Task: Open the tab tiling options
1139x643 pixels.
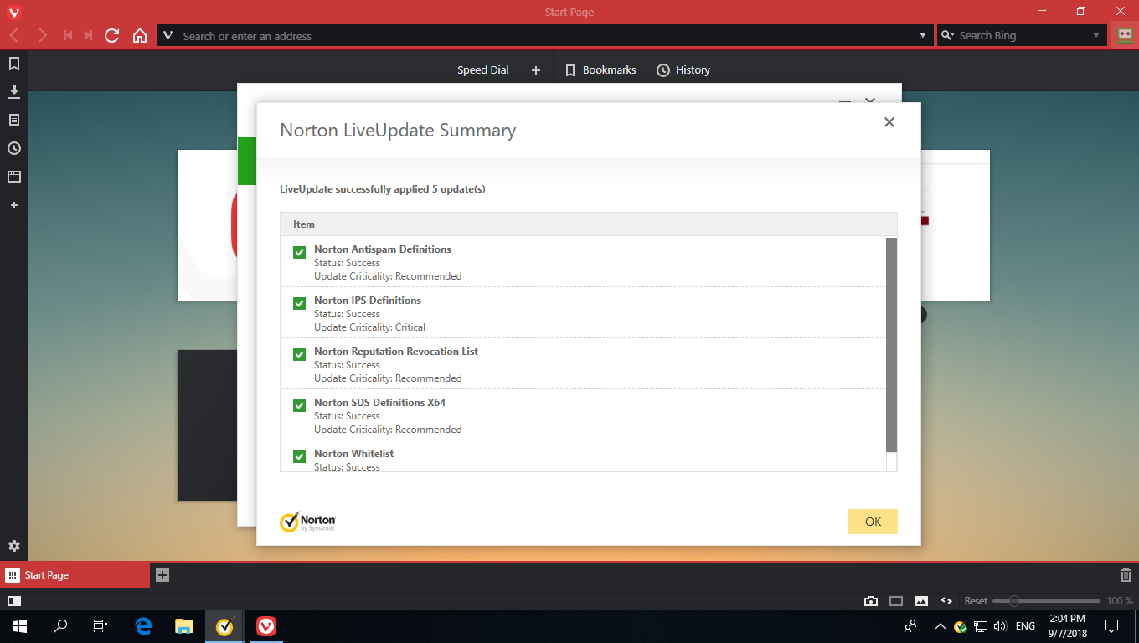Action: [x=896, y=601]
